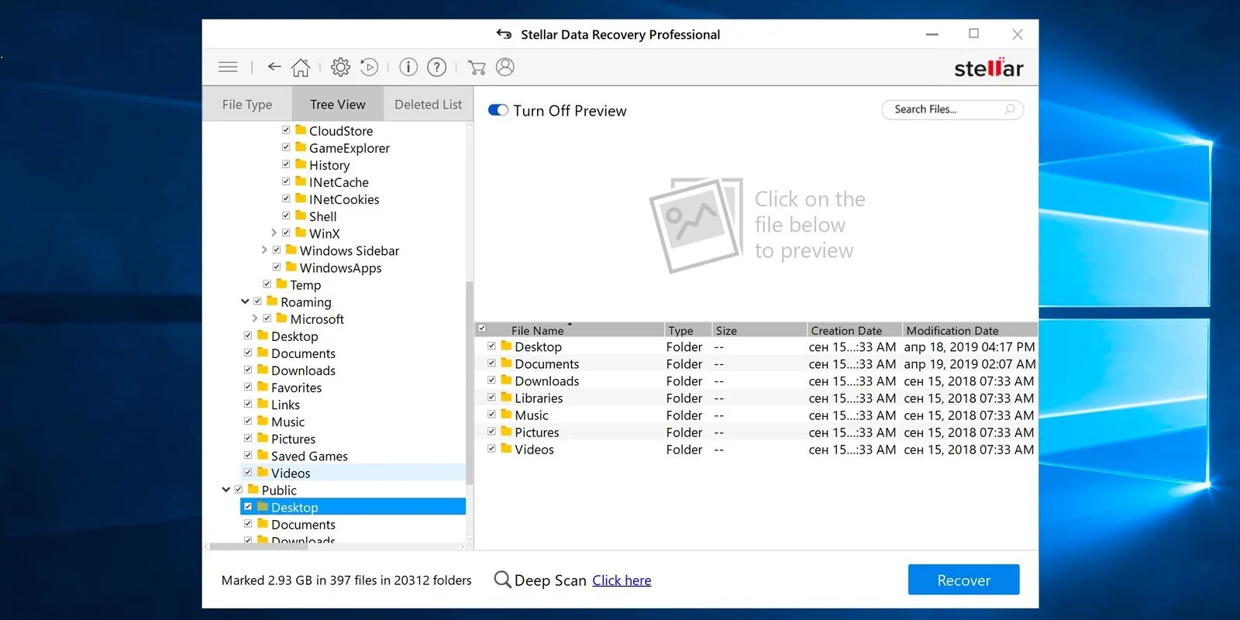Open the shopping cart icon
The height and width of the screenshot is (620, 1240).
pyautogui.click(x=477, y=67)
